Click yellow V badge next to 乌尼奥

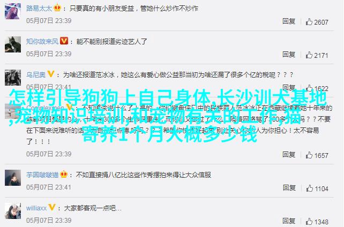click(51, 74)
